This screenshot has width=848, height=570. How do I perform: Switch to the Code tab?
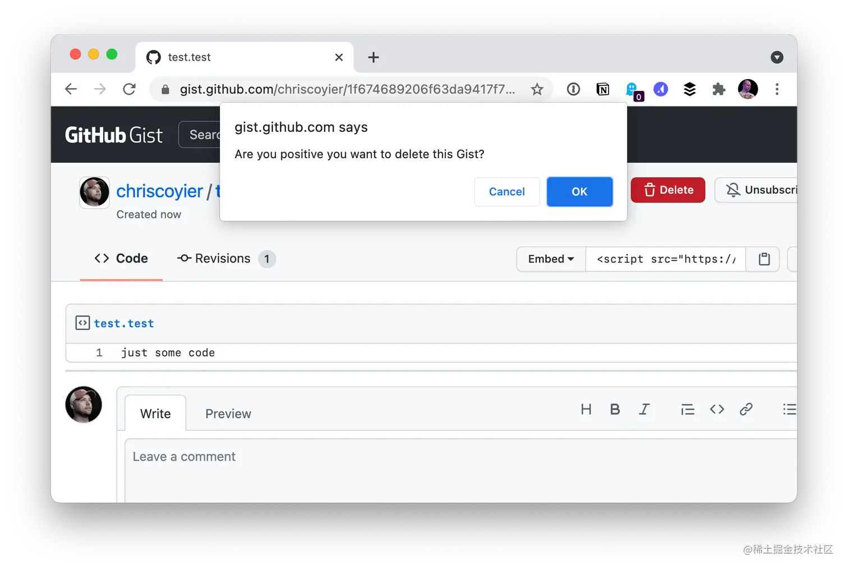(121, 259)
